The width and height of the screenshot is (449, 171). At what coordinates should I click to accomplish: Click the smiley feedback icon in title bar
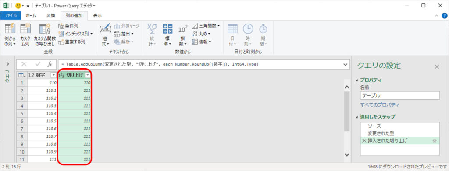(x=18, y=5)
